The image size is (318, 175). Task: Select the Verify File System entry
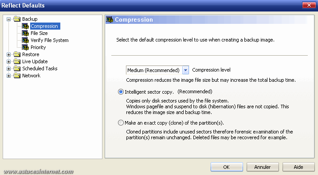[50, 40]
